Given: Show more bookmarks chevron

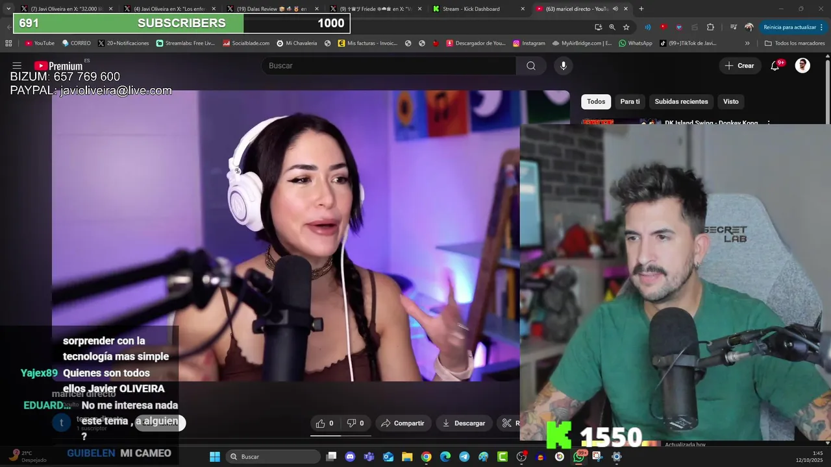Looking at the screenshot, I should pyautogui.click(x=747, y=43).
